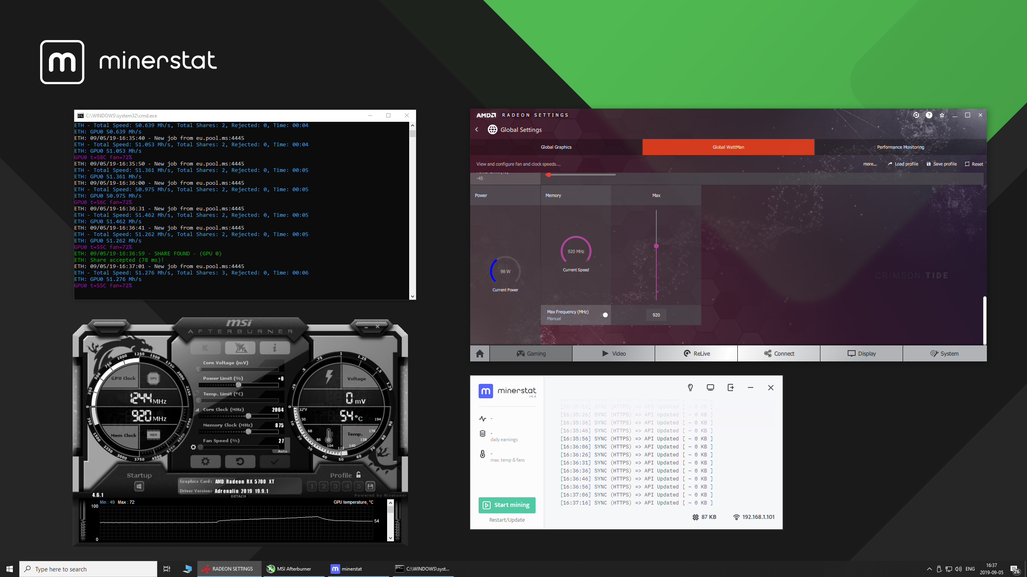Go back in Radeon Settings

pos(477,129)
